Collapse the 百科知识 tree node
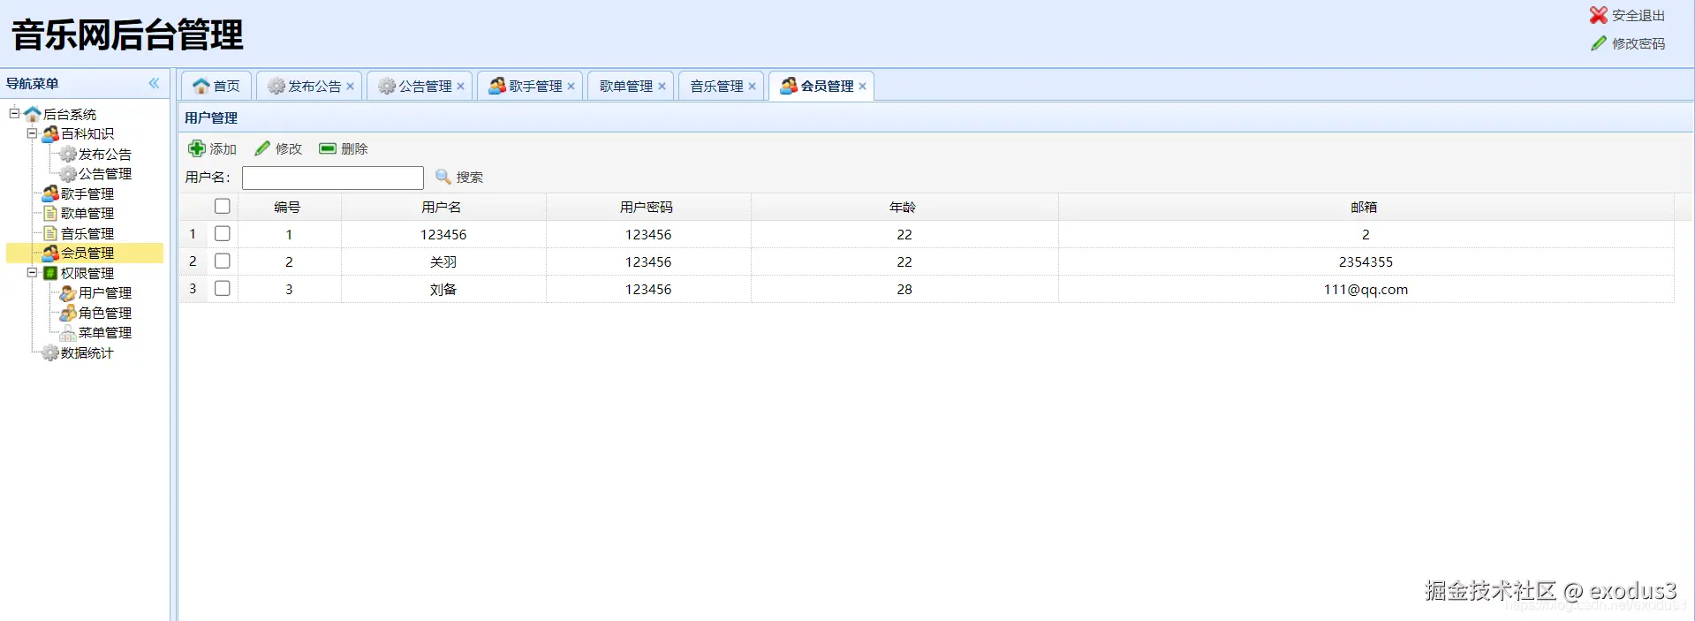 (32, 133)
